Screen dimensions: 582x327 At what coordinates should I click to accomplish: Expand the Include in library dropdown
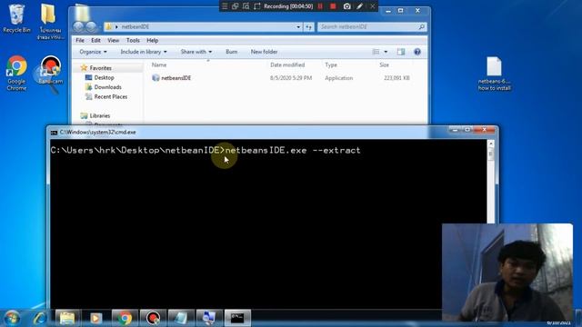click(144, 52)
